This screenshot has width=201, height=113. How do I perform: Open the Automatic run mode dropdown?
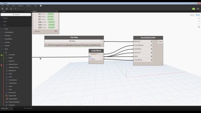point(7,108)
